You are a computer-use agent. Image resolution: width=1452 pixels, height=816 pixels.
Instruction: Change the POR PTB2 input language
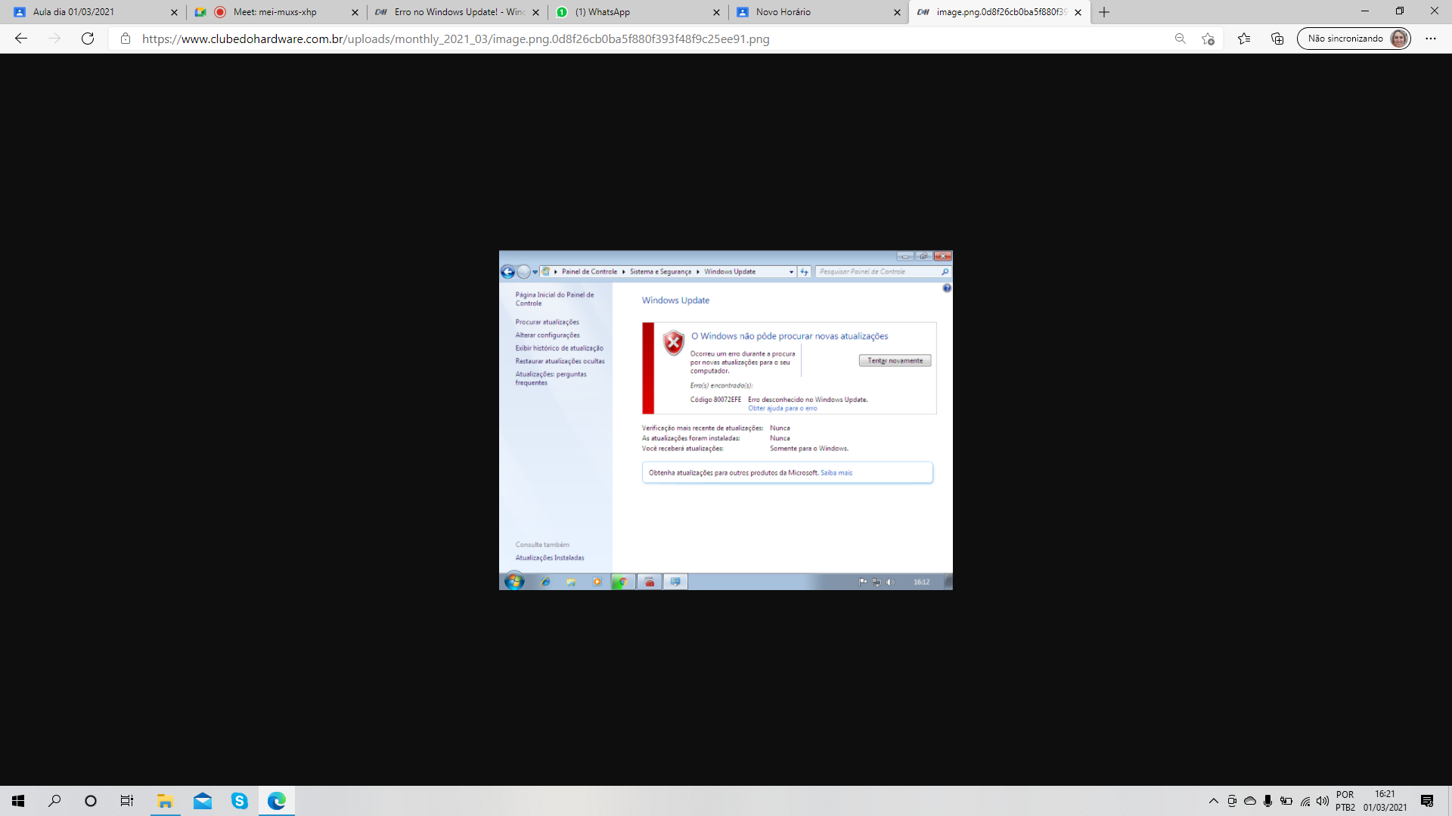[1345, 801]
